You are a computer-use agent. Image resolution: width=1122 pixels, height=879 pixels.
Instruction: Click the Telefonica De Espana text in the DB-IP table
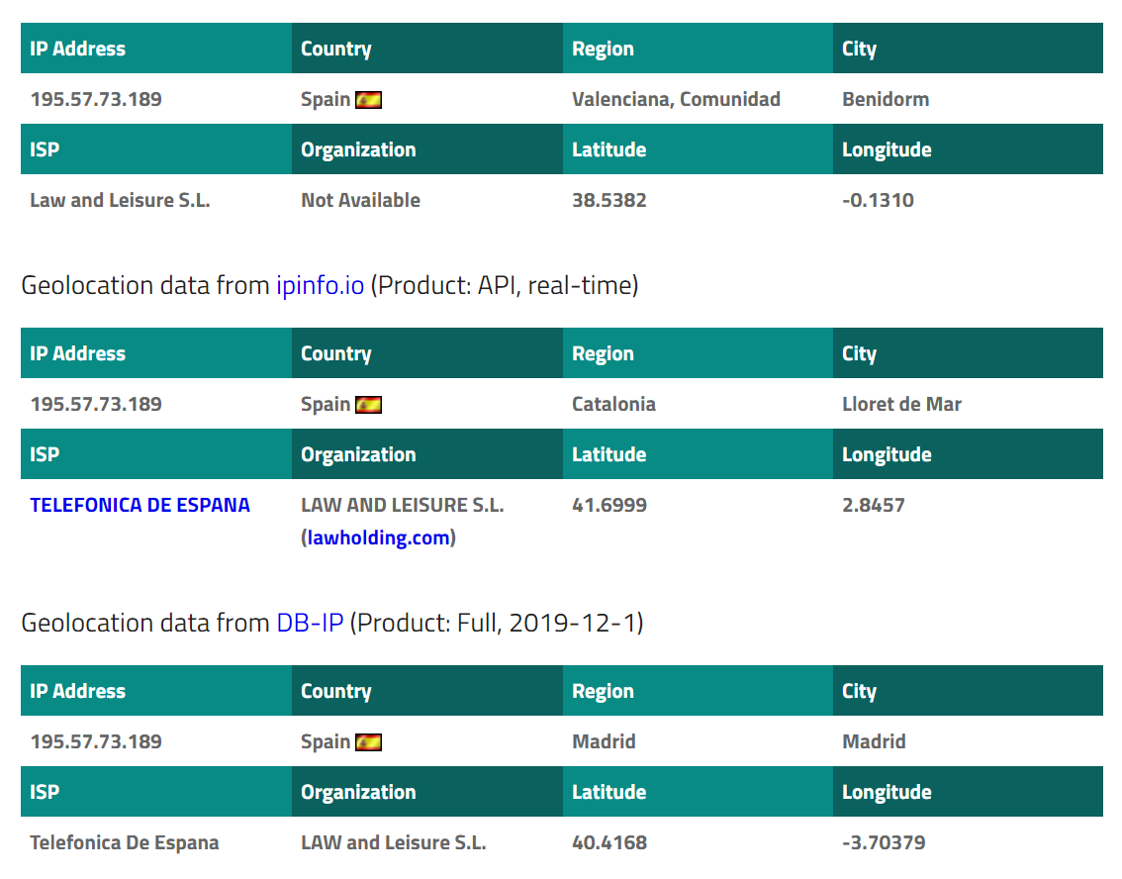click(x=125, y=842)
